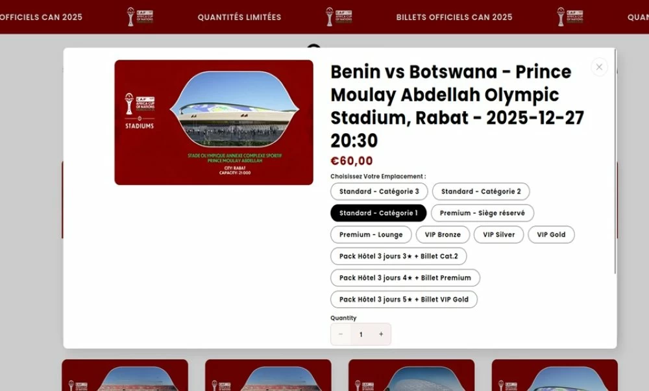Close the product modal with the X icon
The image size is (649, 391).
click(598, 67)
